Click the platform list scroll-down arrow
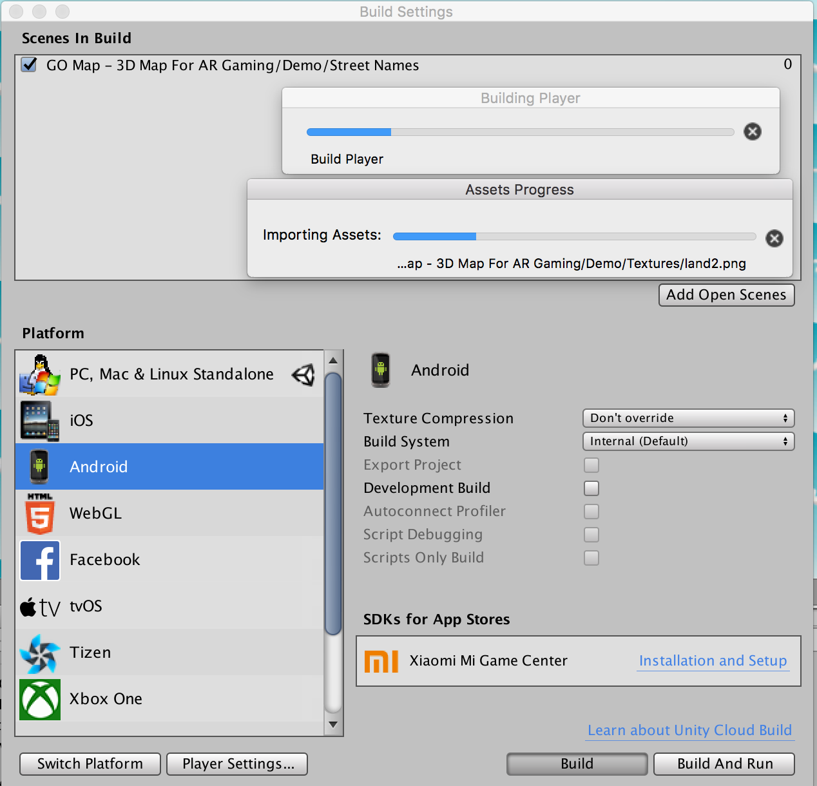 click(333, 724)
